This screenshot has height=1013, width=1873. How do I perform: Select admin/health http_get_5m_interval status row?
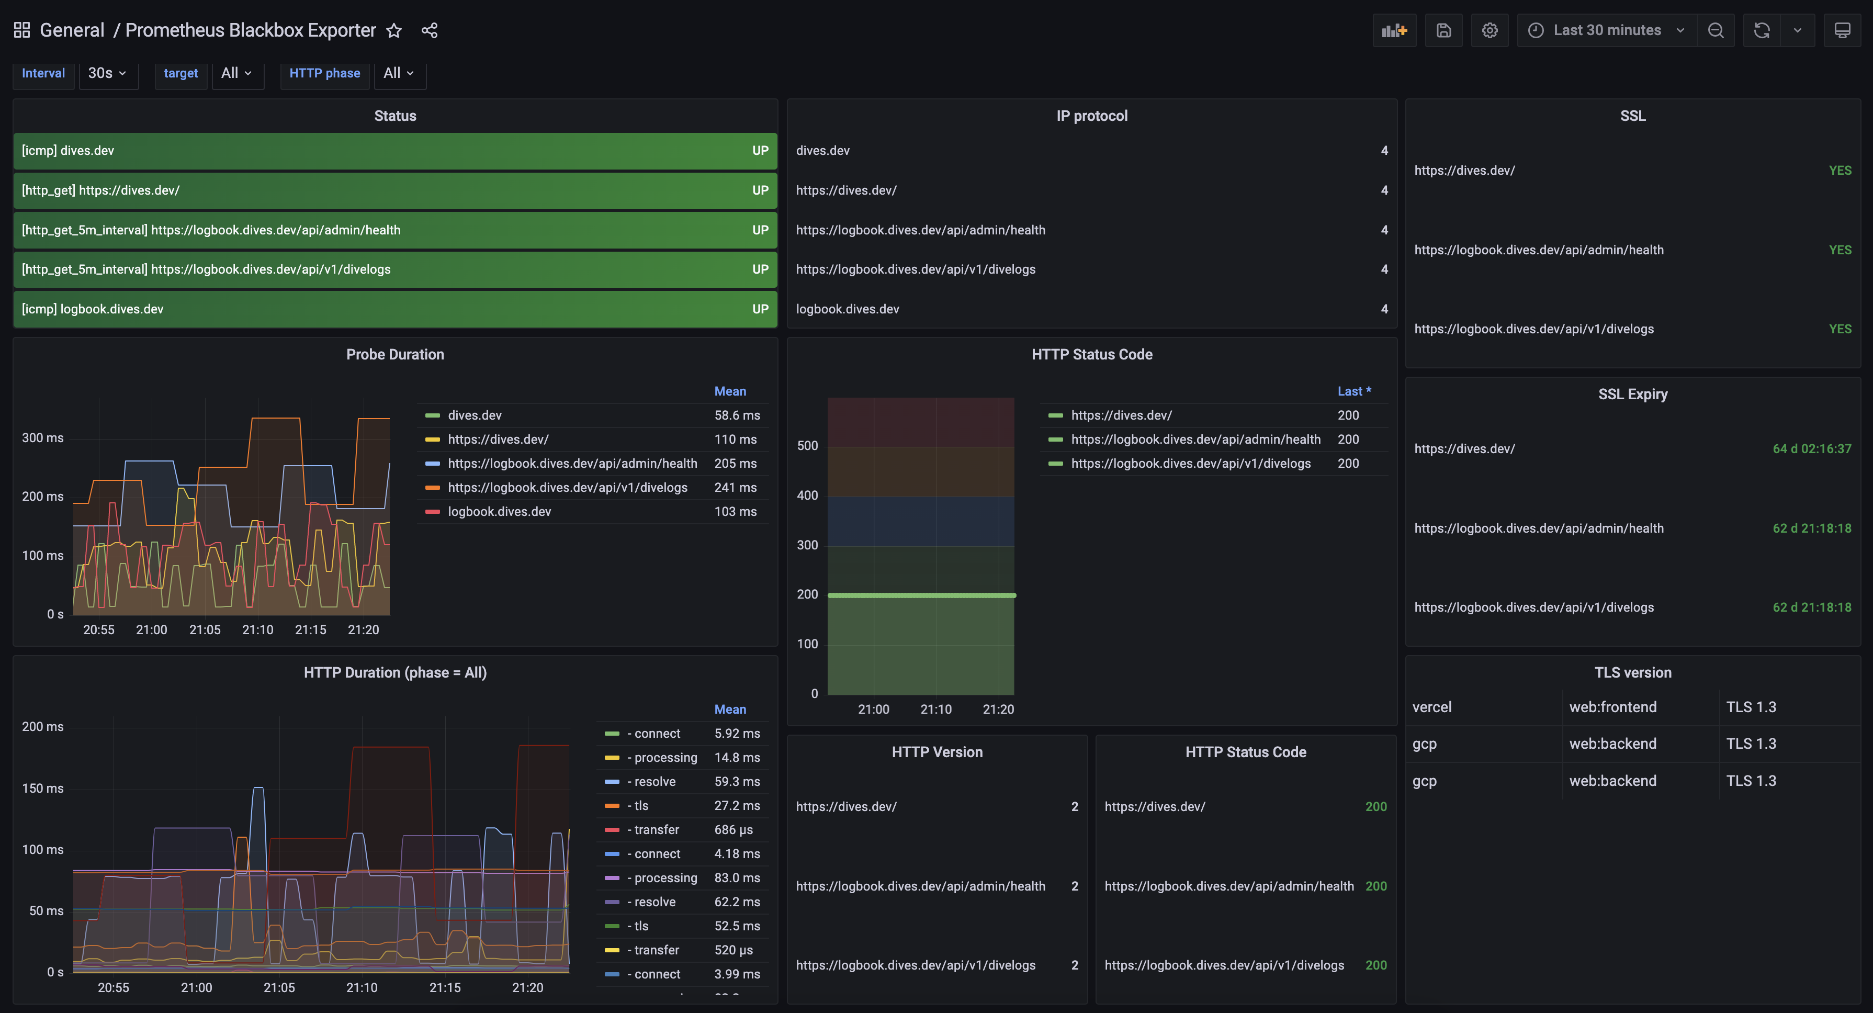(x=395, y=230)
